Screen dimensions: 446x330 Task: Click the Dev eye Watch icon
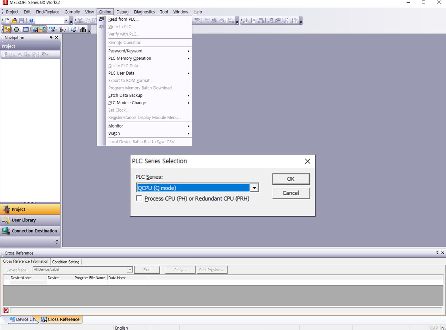click(x=53, y=29)
